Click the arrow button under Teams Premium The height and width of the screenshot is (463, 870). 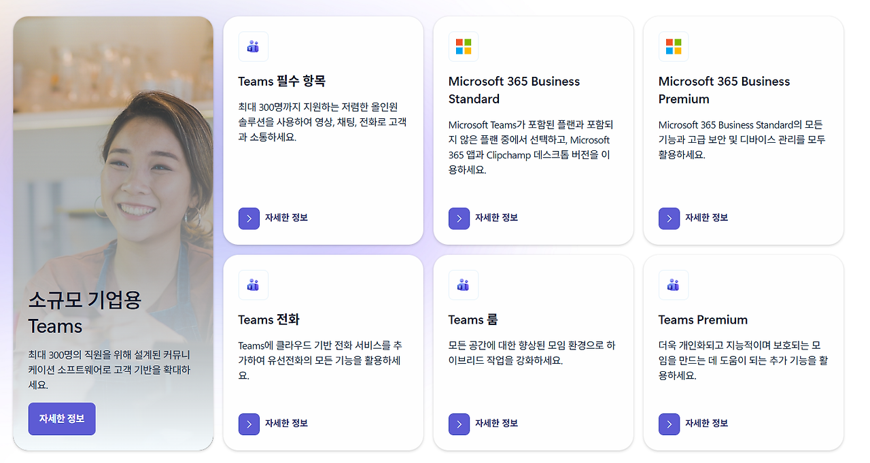[x=669, y=424]
